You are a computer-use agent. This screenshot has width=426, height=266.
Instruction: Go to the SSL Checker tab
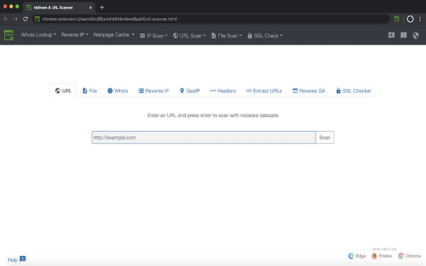353,90
